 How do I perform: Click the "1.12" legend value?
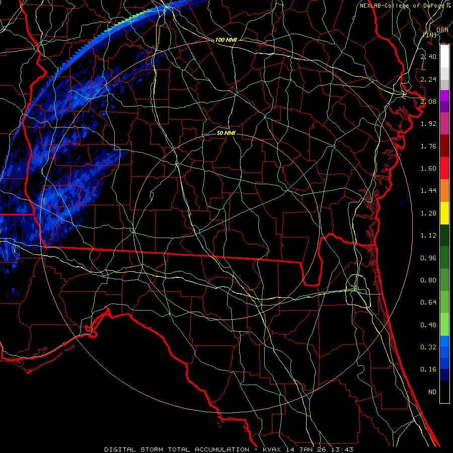(x=428, y=236)
